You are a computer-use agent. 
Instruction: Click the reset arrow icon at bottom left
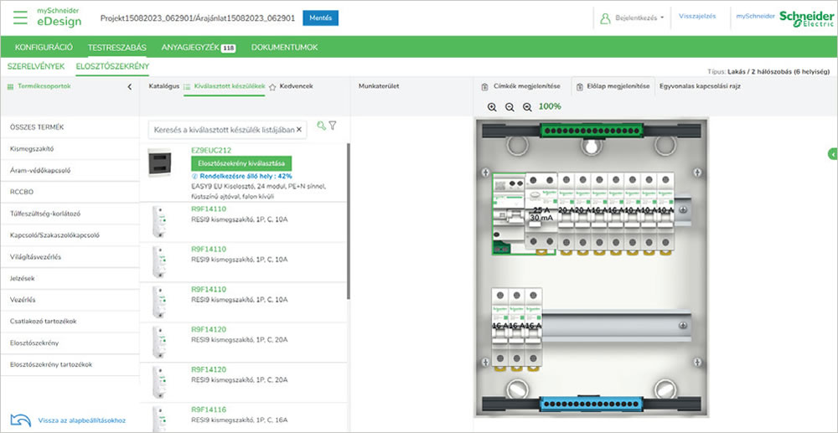[x=21, y=420]
